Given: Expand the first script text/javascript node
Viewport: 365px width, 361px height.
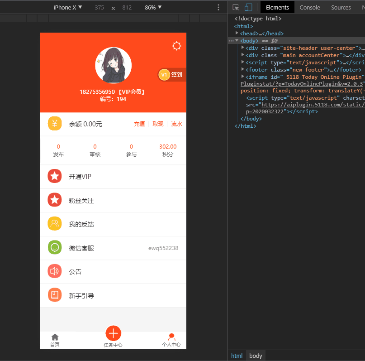Looking at the screenshot, I should tap(242, 62).
